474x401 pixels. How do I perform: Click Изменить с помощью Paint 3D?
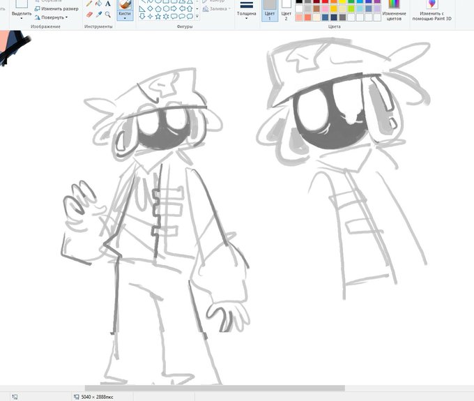point(431,10)
